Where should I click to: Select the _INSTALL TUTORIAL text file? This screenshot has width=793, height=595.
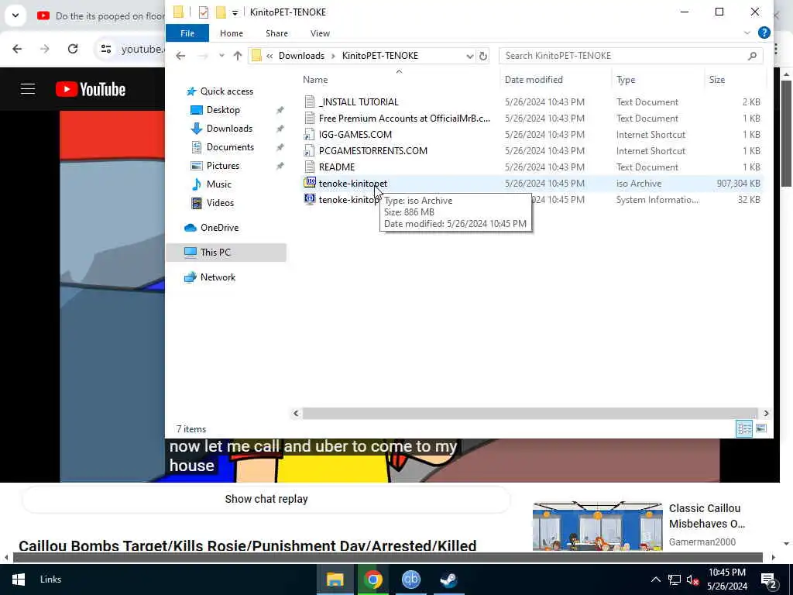coord(359,102)
